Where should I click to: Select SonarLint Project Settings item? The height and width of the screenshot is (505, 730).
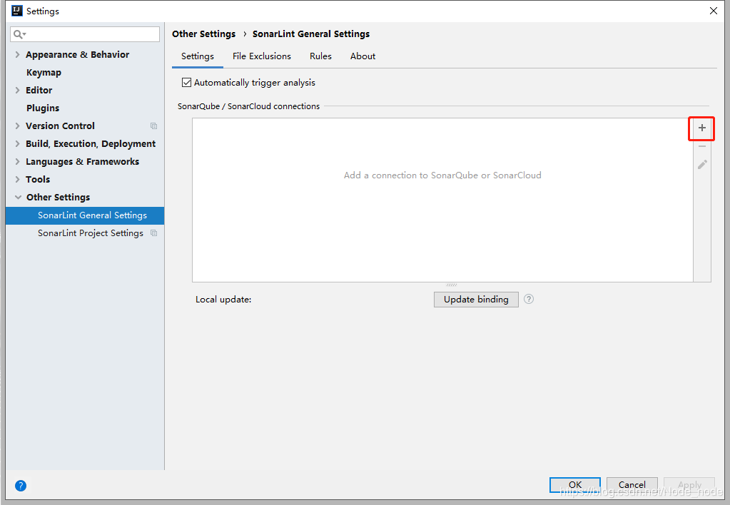(91, 233)
